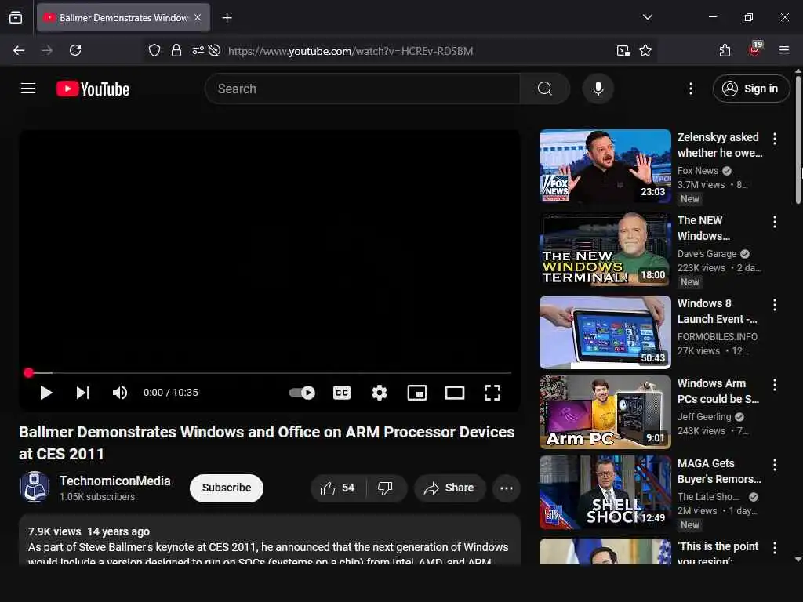Mute the video volume
The width and height of the screenshot is (803, 602).
pos(120,393)
